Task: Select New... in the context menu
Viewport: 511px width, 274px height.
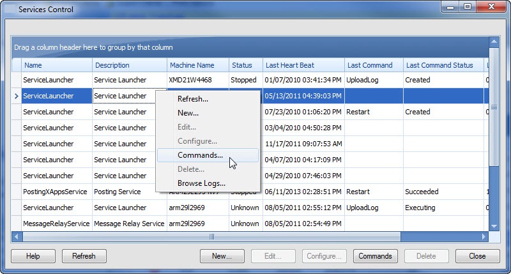Action: pyautogui.click(x=188, y=113)
